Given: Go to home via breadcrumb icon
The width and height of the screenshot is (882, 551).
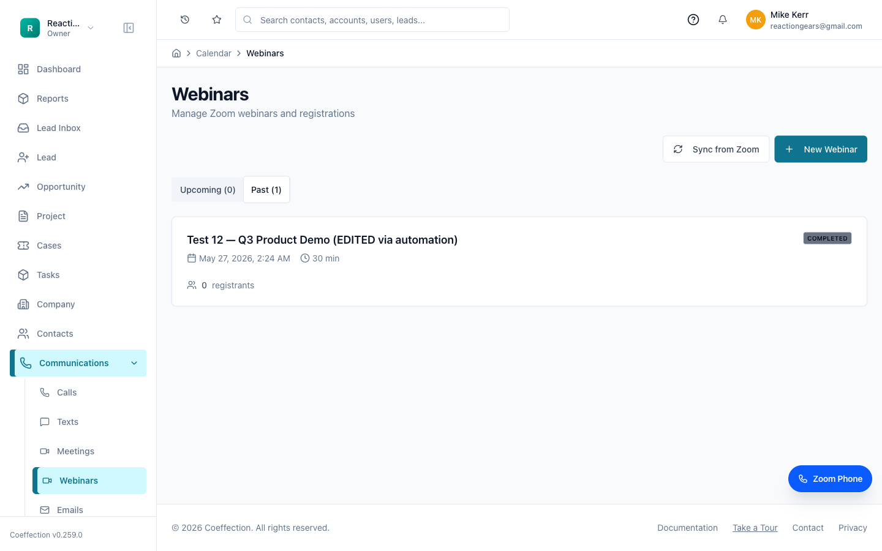Looking at the screenshot, I should point(176,53).
